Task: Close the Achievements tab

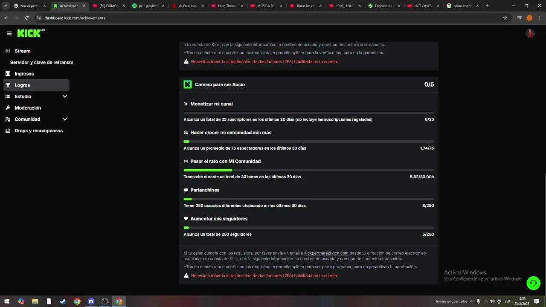Action: point(84,6)
